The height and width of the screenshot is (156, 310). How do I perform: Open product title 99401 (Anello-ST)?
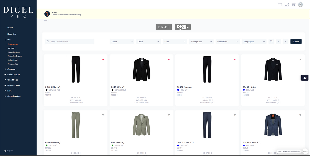(252, 143)
